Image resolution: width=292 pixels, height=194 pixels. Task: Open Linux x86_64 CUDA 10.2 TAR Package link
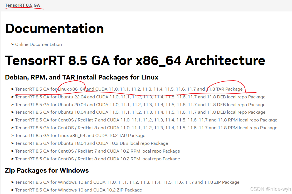(x=80, y=136)
